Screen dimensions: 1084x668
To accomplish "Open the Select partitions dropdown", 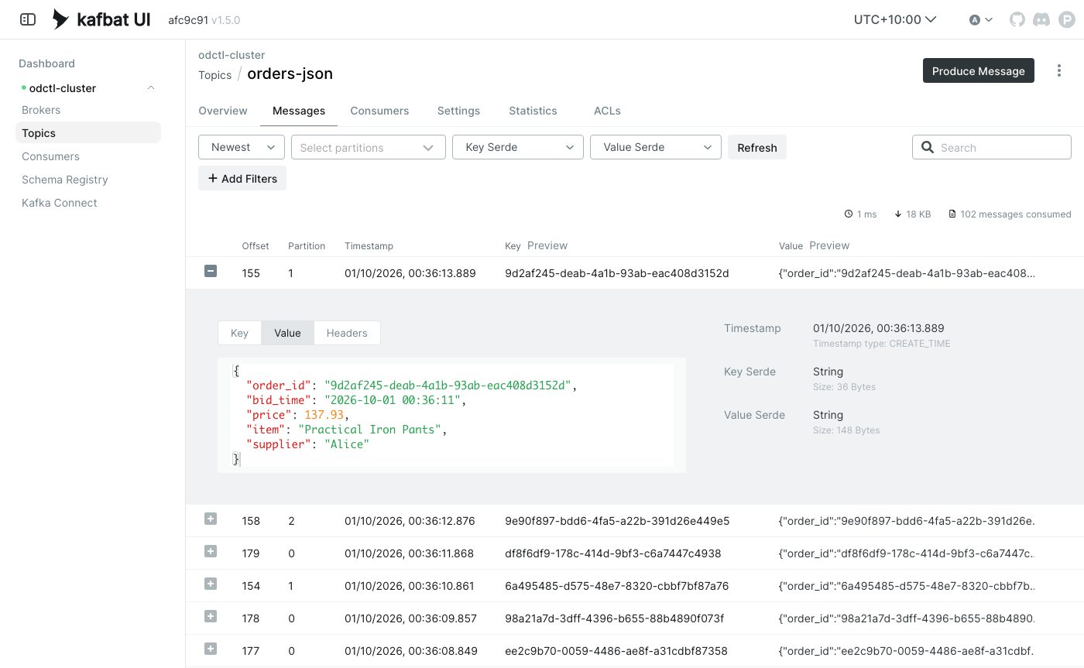I will pyautogui.click(x=369, y=147).
